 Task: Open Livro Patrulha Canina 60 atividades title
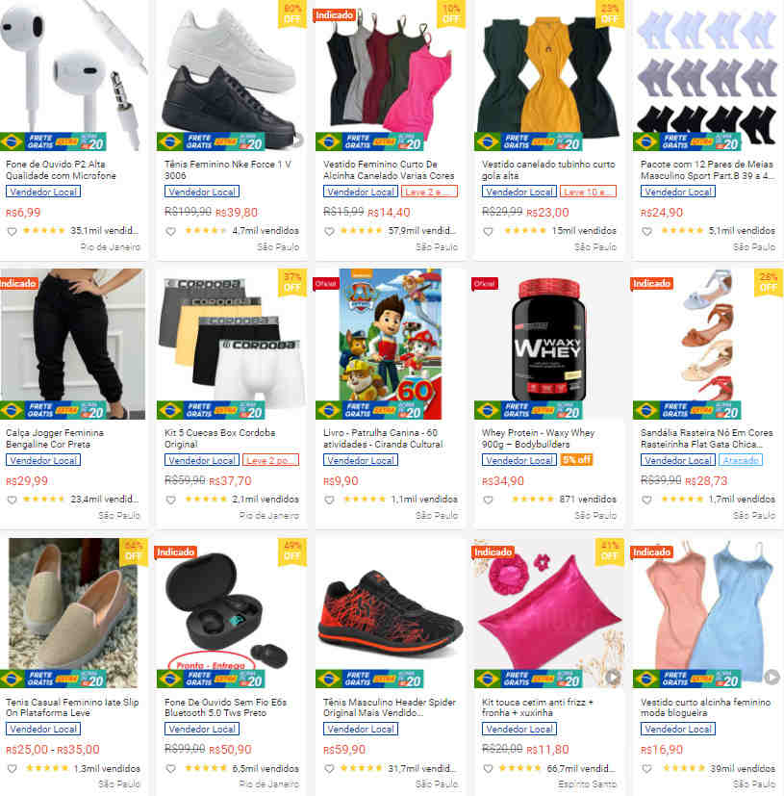tap(383, 439)
